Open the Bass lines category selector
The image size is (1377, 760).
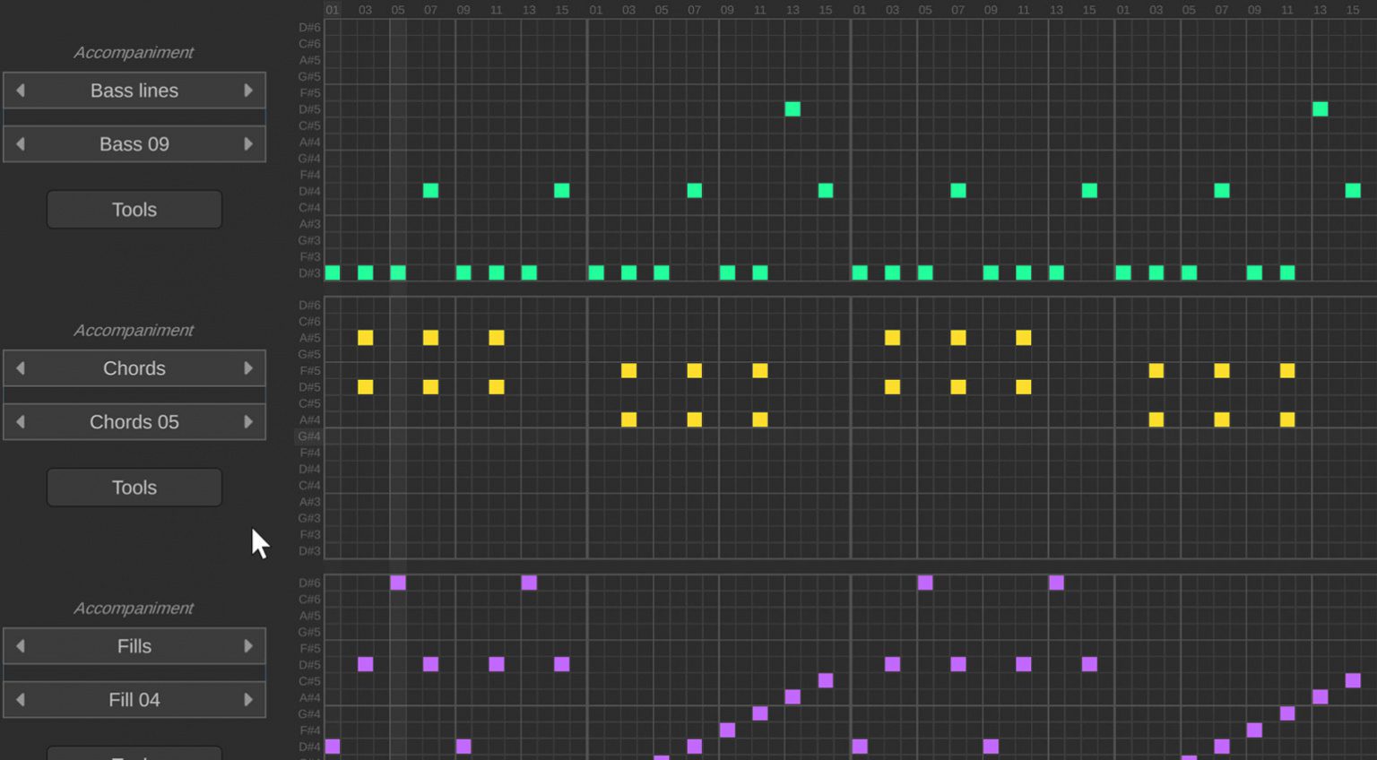pos(134,90)
